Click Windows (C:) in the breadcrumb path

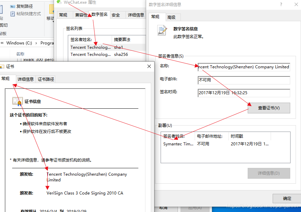point(19,43)
